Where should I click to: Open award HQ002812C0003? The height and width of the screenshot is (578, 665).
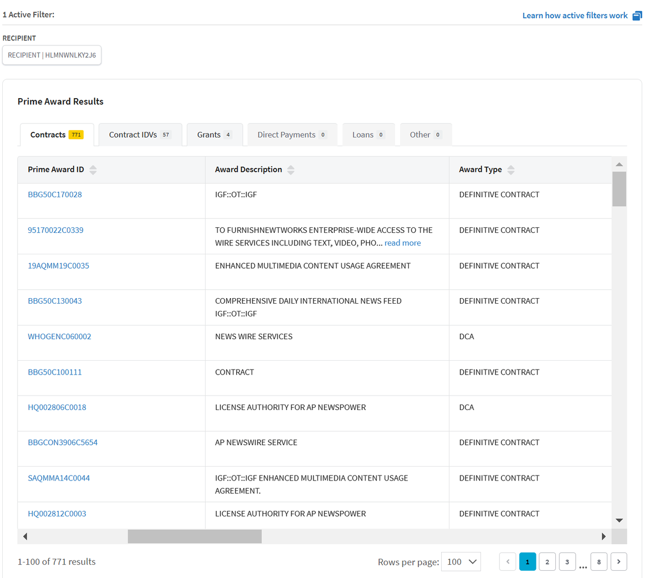(57, 514)
